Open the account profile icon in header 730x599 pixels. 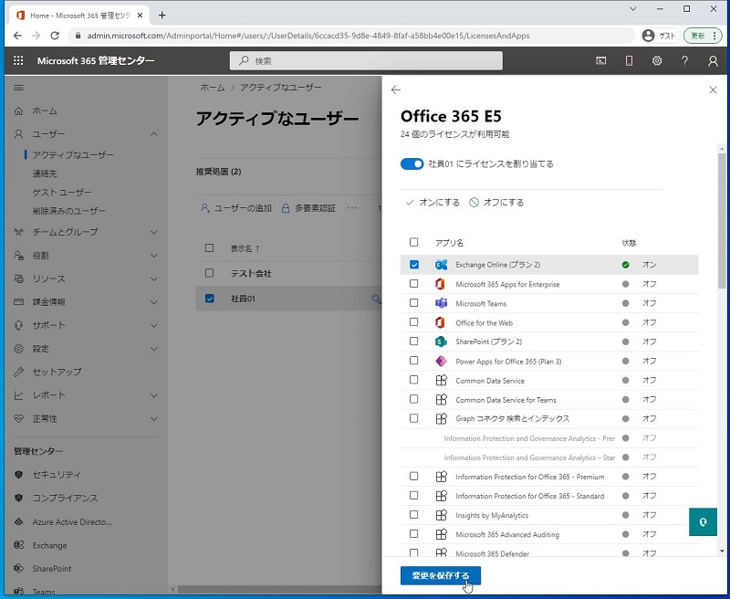713,61
